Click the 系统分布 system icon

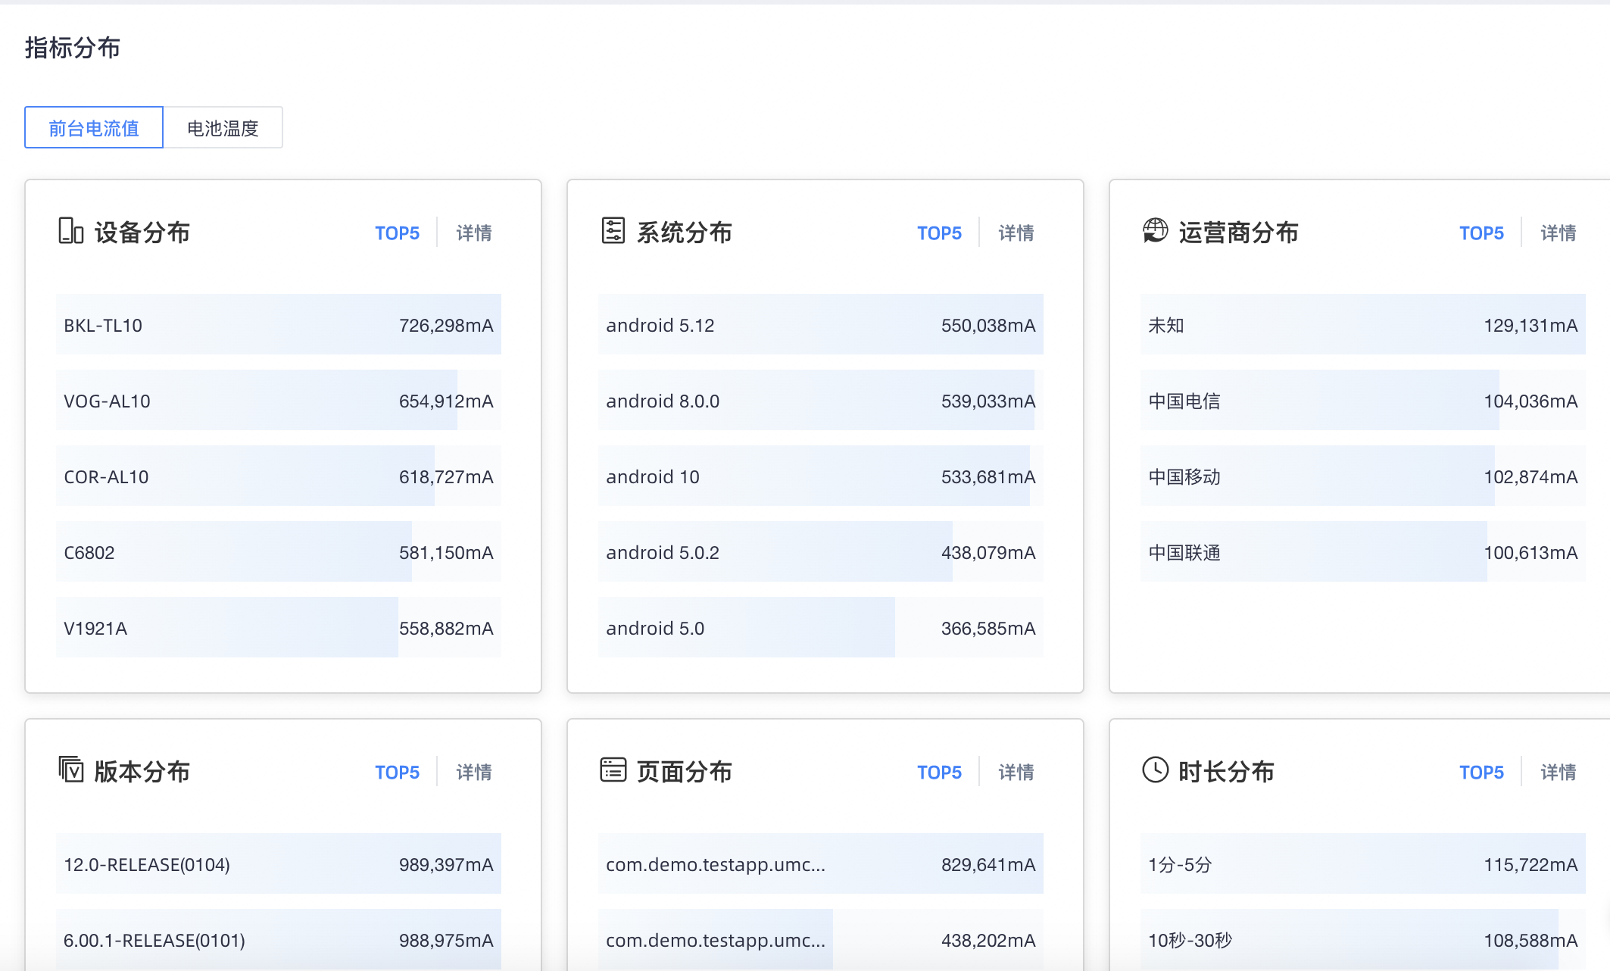pos(613,231)
